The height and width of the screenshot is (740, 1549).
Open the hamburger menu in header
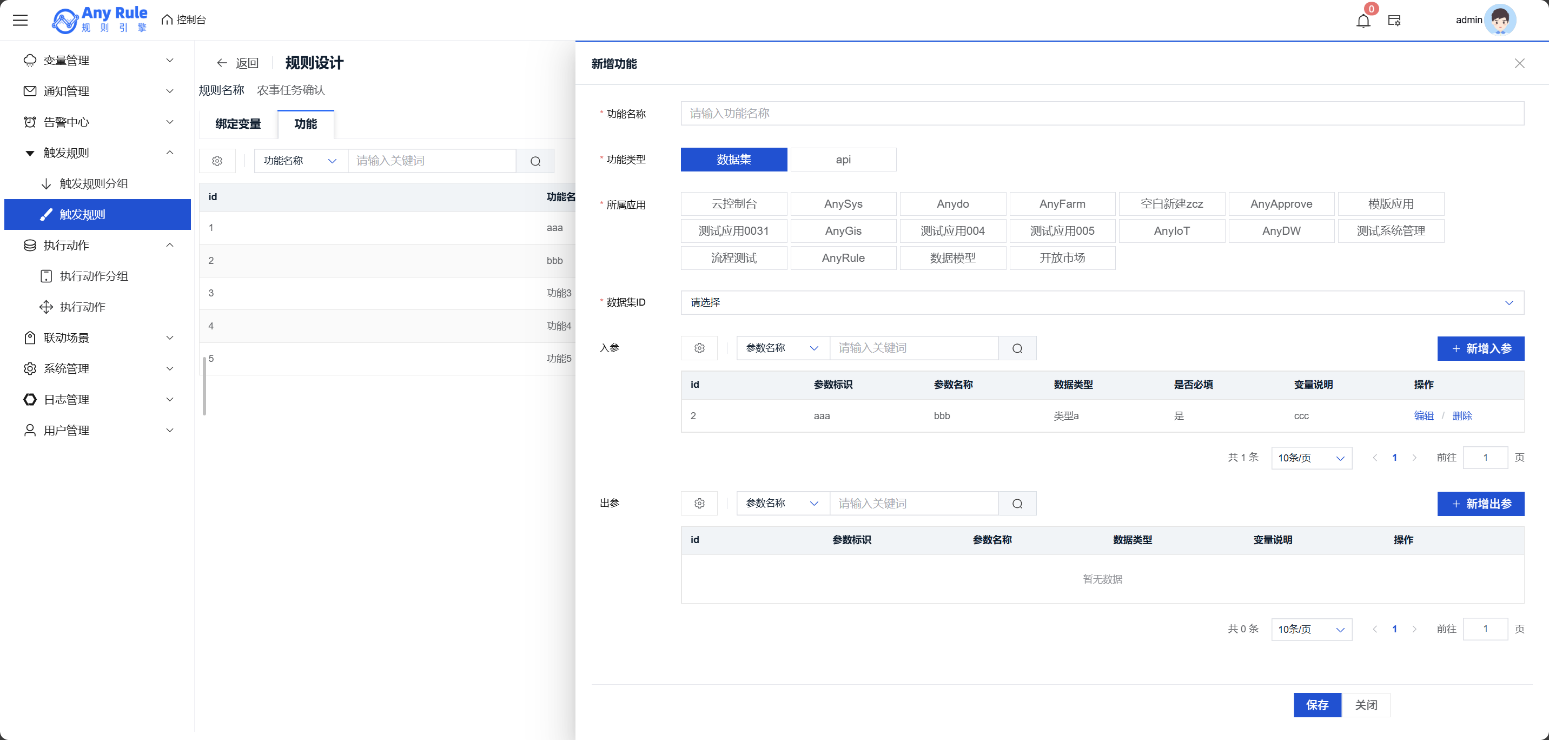point(21,21)
